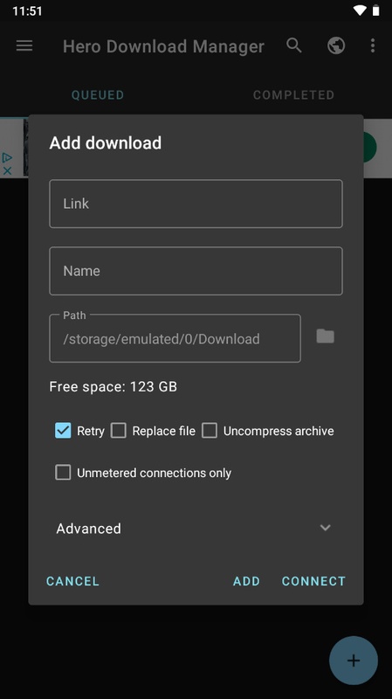The image size is (392, 699).
Task: Expand the Advanced section chevron
Action: pyautogui.click(x=325, y=528)
